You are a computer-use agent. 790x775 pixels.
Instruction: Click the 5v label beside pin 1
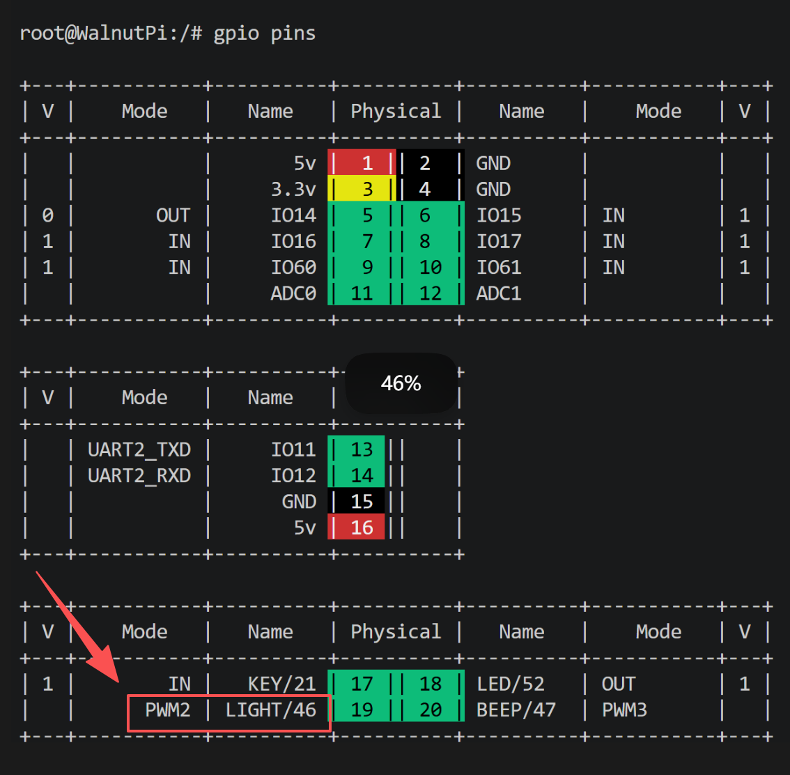click(x=305, y=163)
